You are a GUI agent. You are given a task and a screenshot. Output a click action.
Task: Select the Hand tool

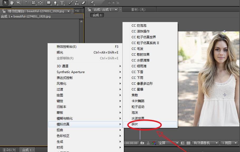(x=12, y=3)
